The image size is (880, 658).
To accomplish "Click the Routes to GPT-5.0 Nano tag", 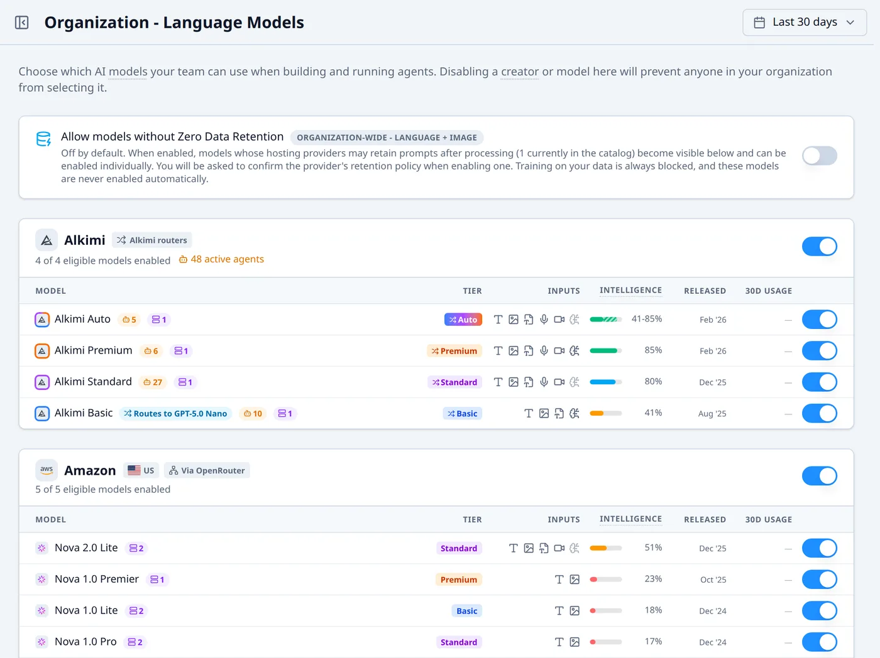I will [x=175, y=414].
